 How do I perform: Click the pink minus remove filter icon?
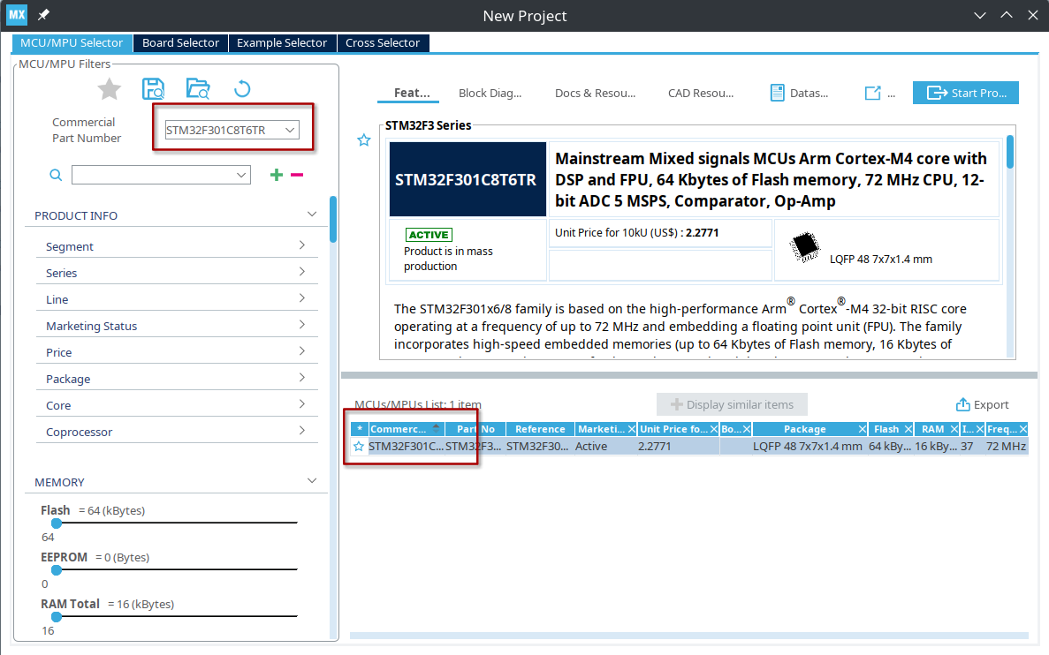pos(297,175)
